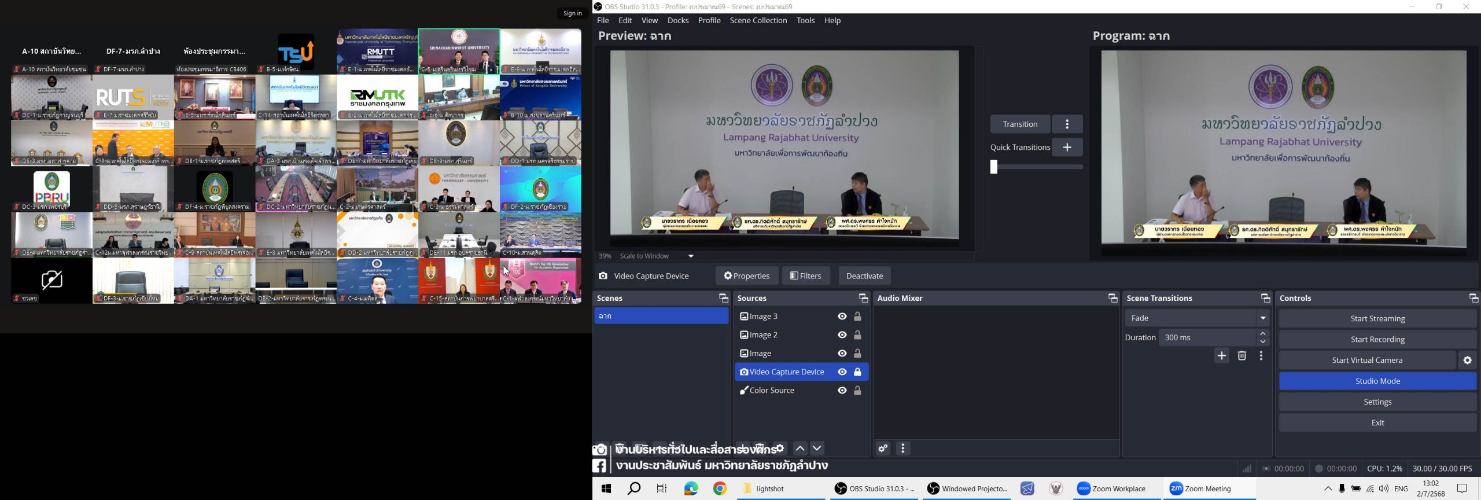Screen dimensions: 1481x500
Task: Toggle eye icon for the Image source
Action: tap(842, 354)
